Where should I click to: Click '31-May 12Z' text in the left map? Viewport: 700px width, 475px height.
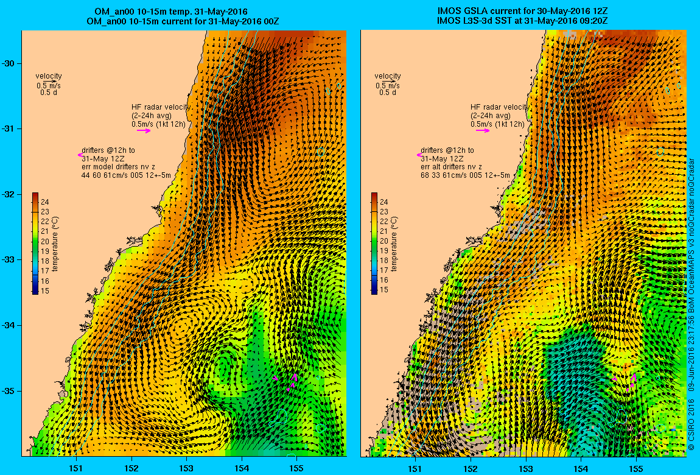(103, 158)
